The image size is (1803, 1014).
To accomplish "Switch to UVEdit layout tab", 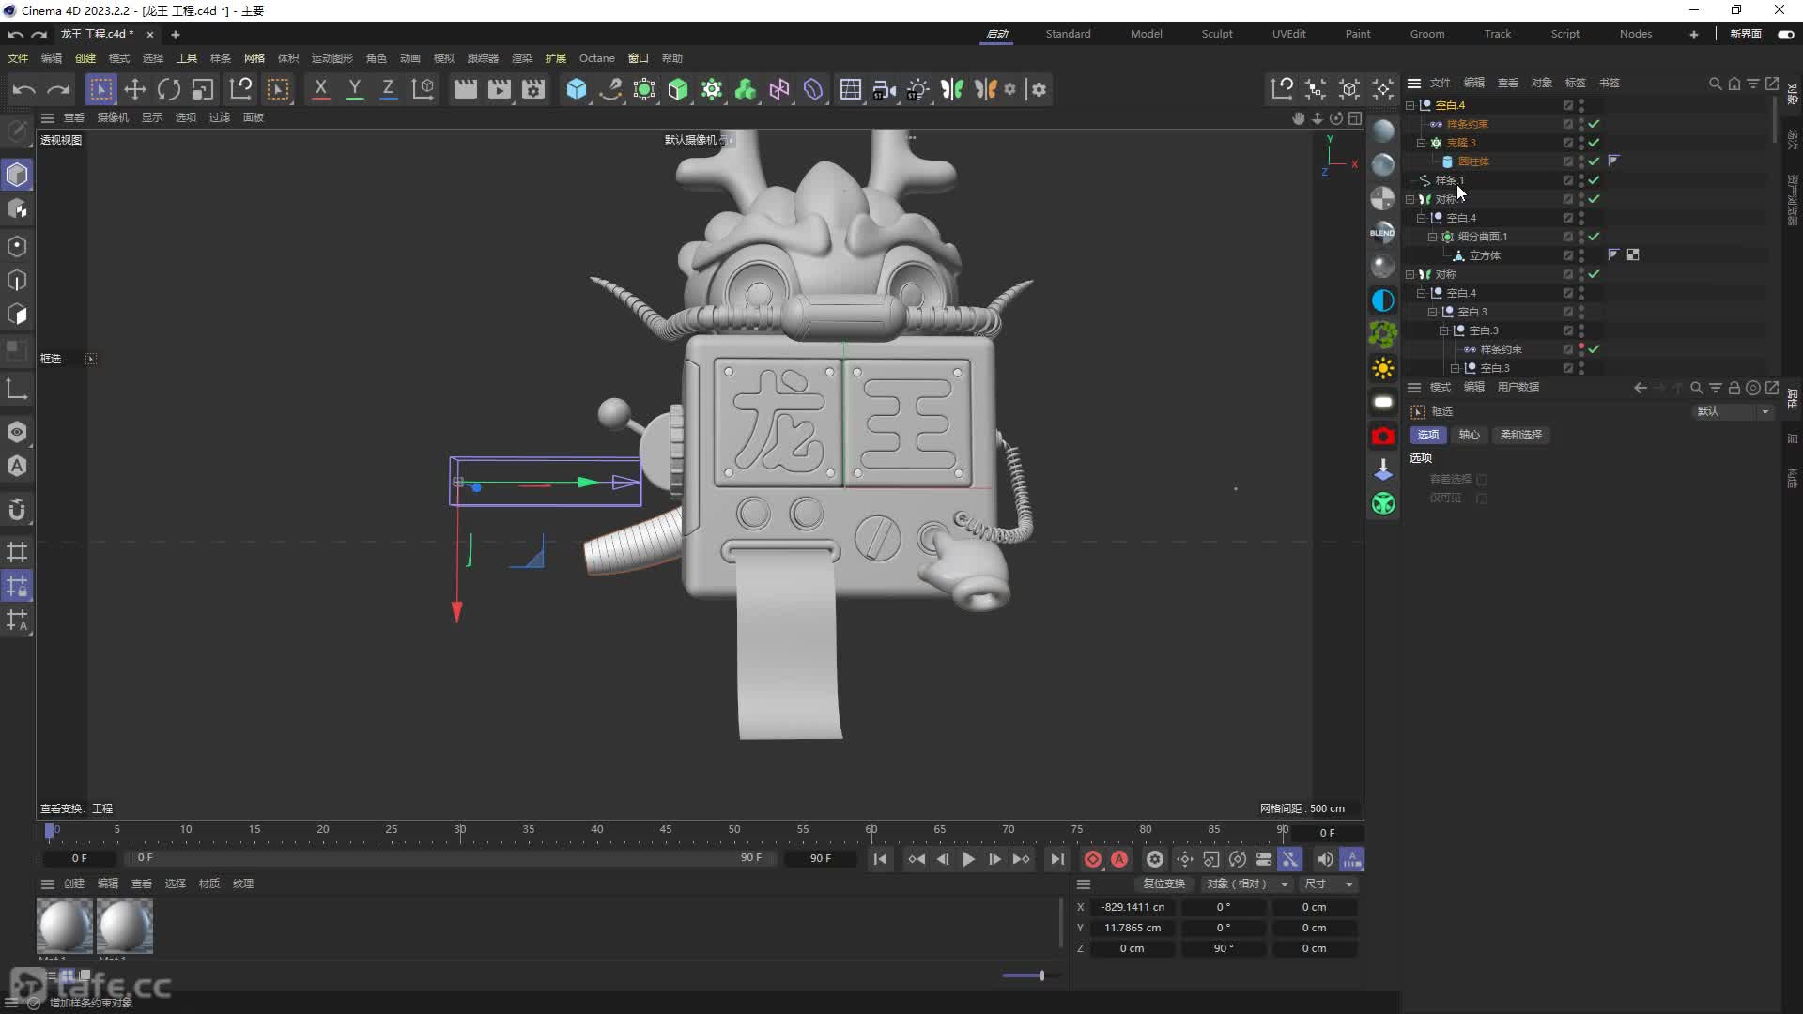I will (1289, 34).
